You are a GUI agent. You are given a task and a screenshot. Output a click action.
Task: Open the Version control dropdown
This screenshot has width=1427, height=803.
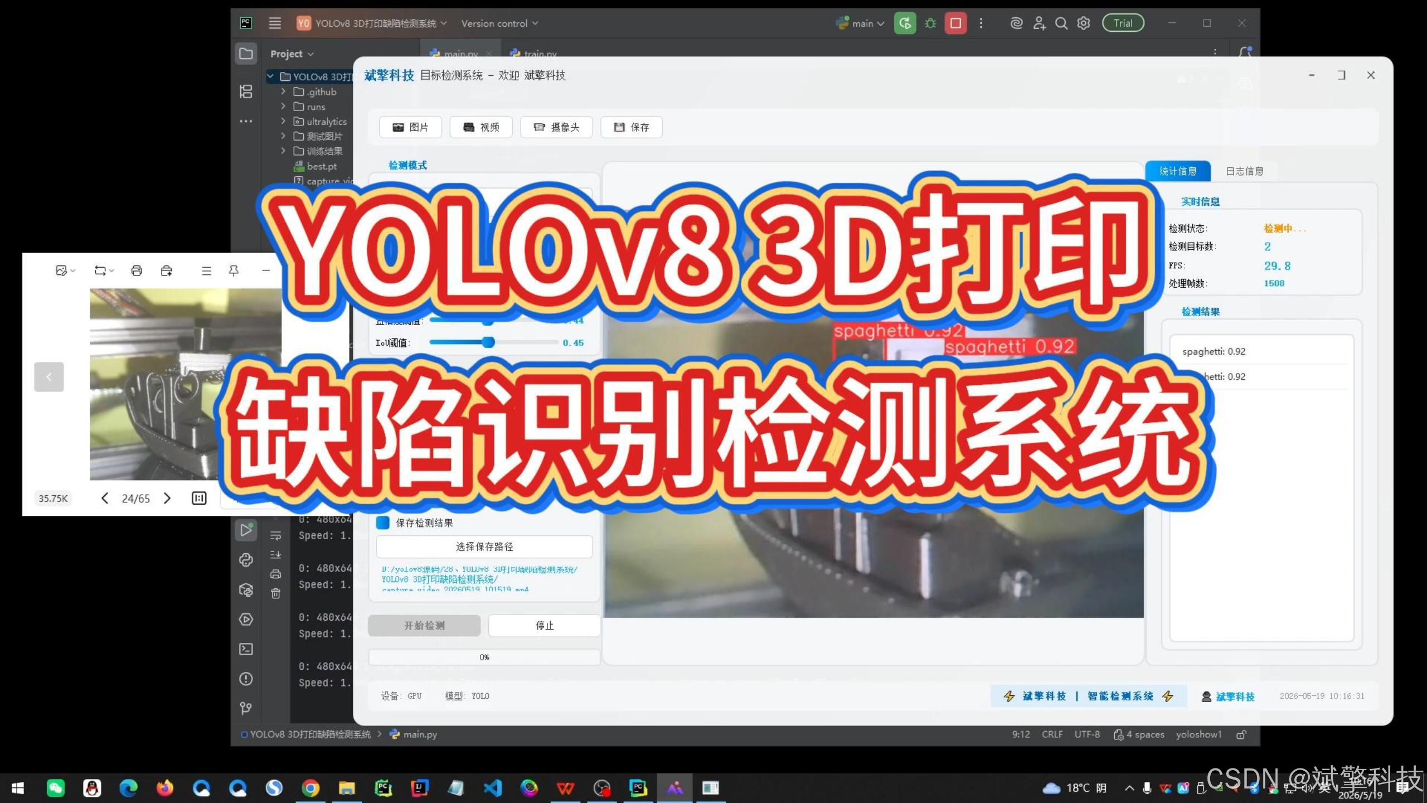pyautogui.click(x=499, y=23)
